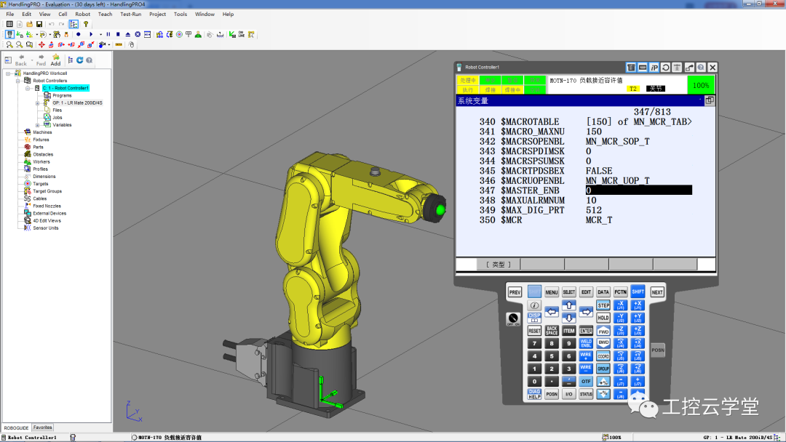Screen dimensions: 786x442
Task: Select Obstacles in the cell browser
Action: [x=43, y=154]
